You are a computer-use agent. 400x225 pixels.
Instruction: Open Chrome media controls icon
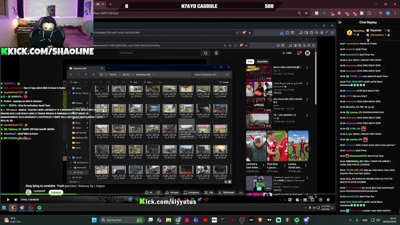pos(380,13)
